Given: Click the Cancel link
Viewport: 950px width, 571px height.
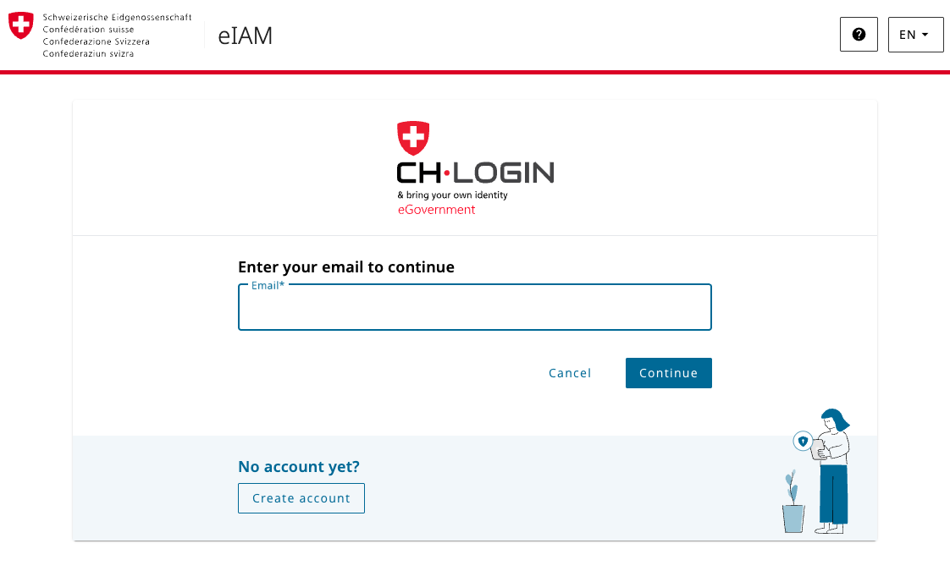Looking at the screenshot, I should coord(569,372).
